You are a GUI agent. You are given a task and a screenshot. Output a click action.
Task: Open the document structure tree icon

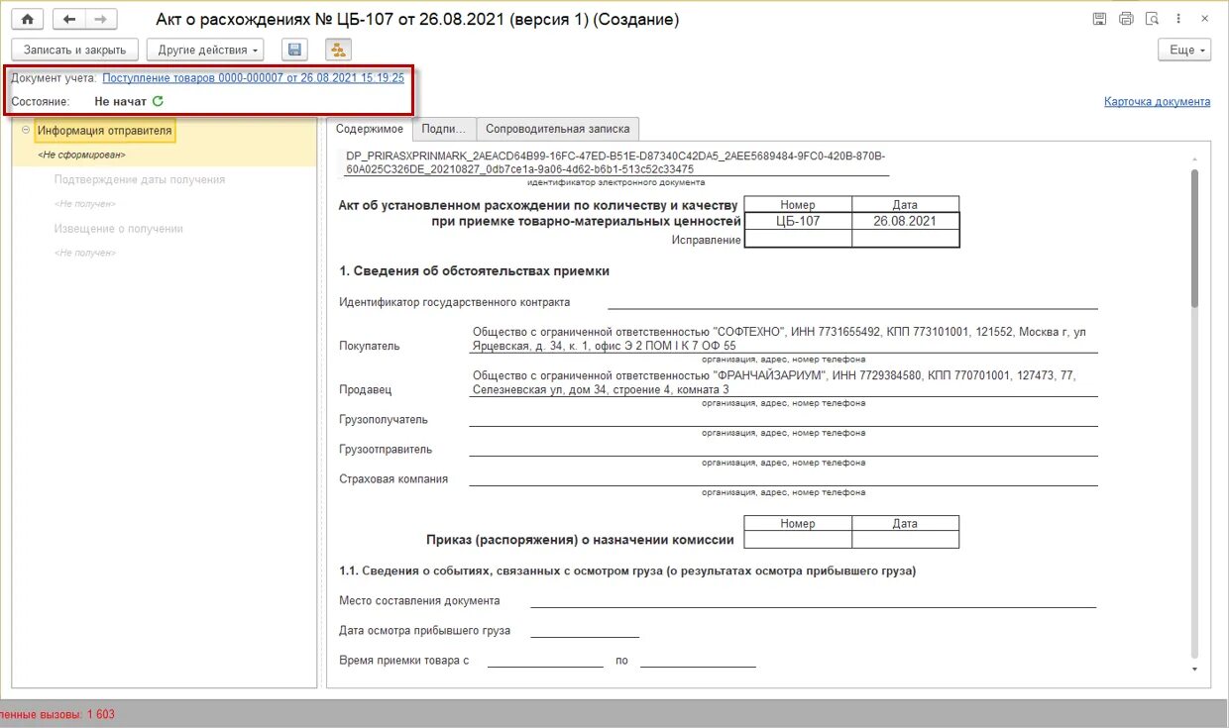click(x=338, y=50)
